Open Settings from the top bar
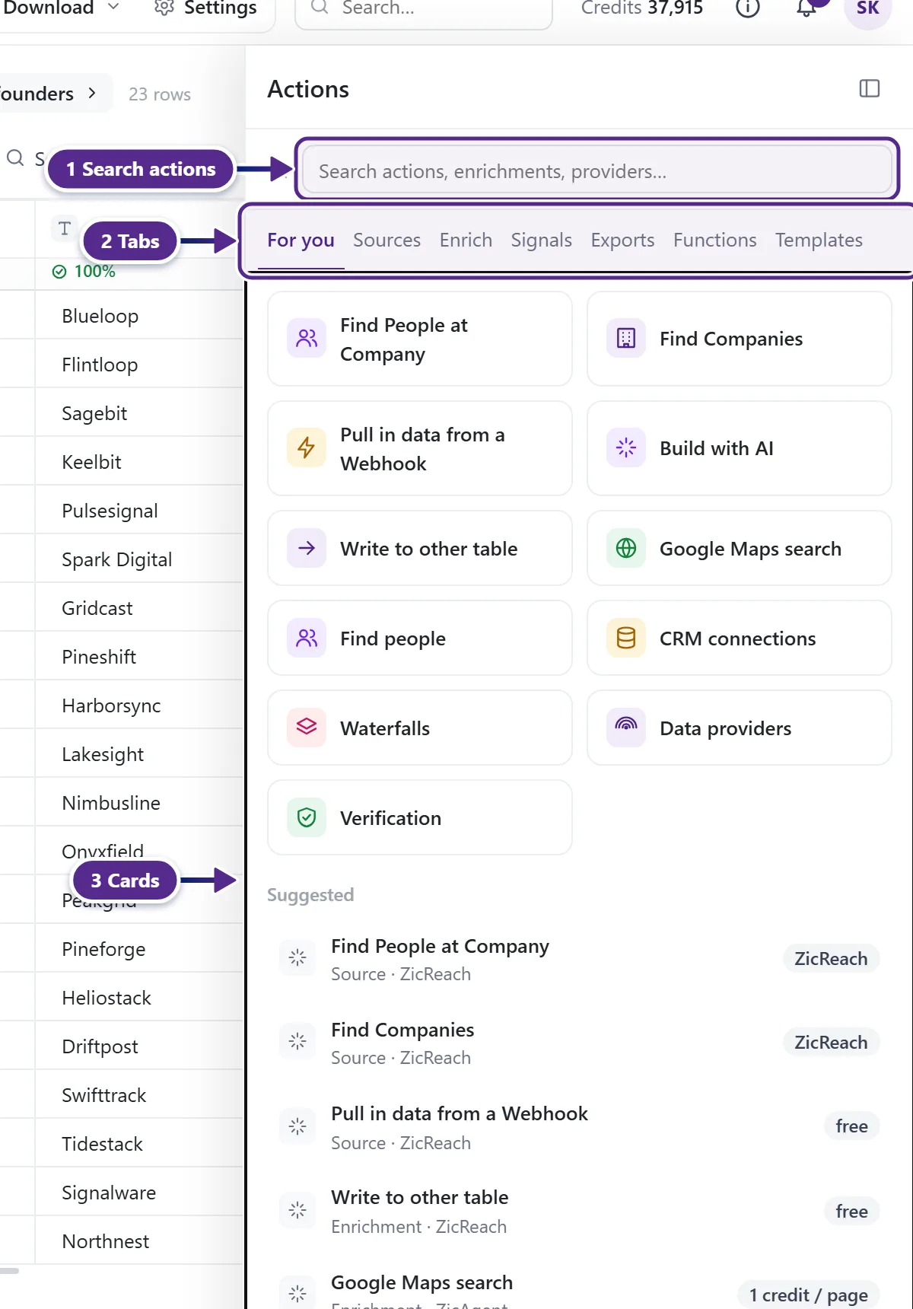The height and width of the screenshot is (1309, 913). click(205, 8)
